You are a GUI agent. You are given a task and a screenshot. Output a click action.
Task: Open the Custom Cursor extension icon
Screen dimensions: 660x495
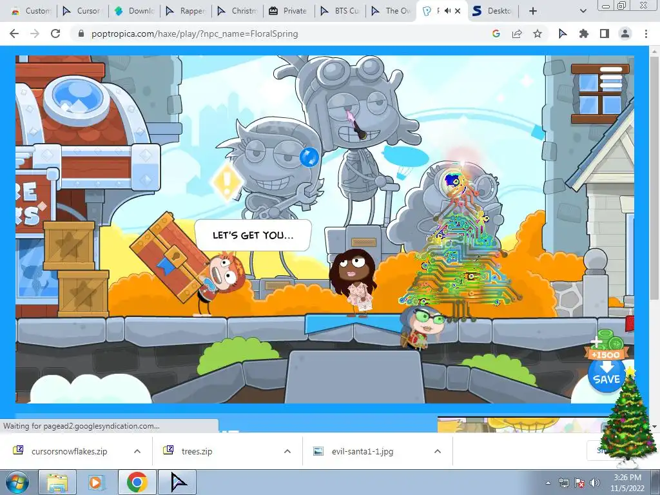[x=563, y=34]
